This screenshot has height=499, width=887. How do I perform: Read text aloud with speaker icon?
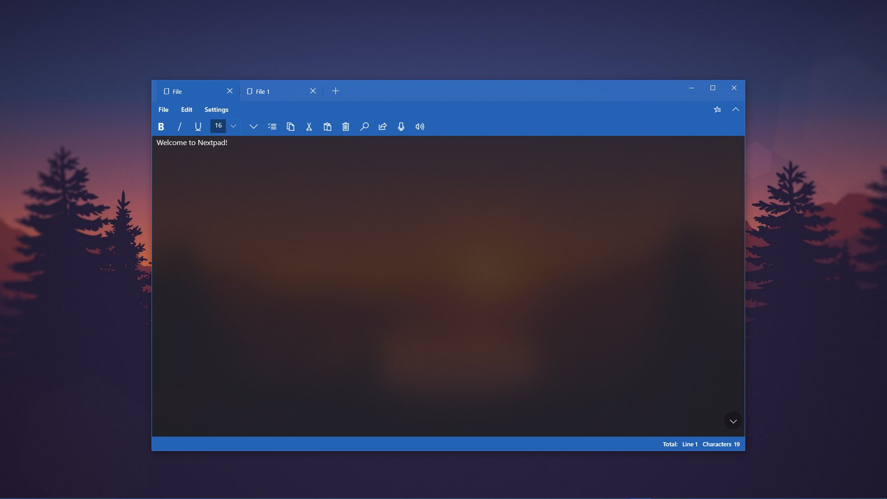[x=419, y=127]
